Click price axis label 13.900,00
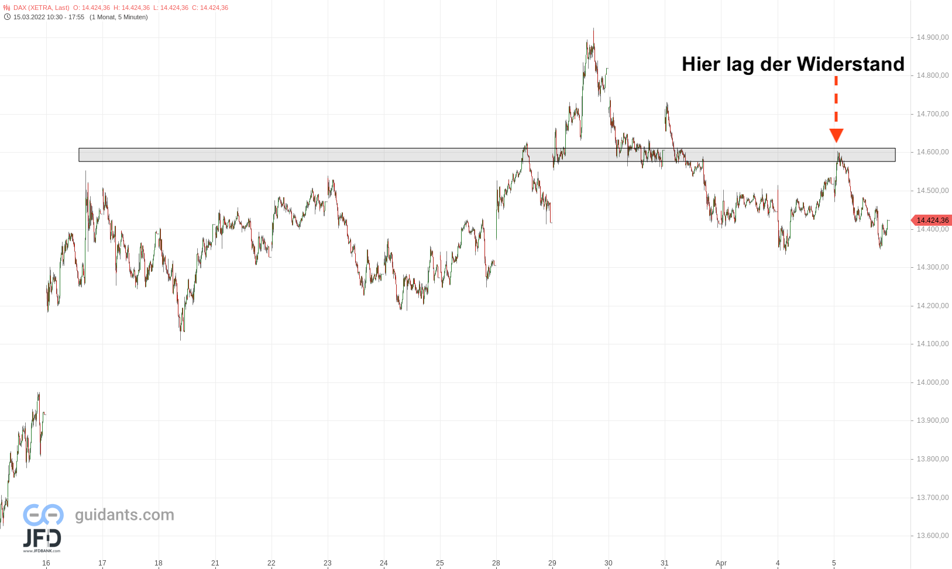952x569 pixels. point(933,420)
